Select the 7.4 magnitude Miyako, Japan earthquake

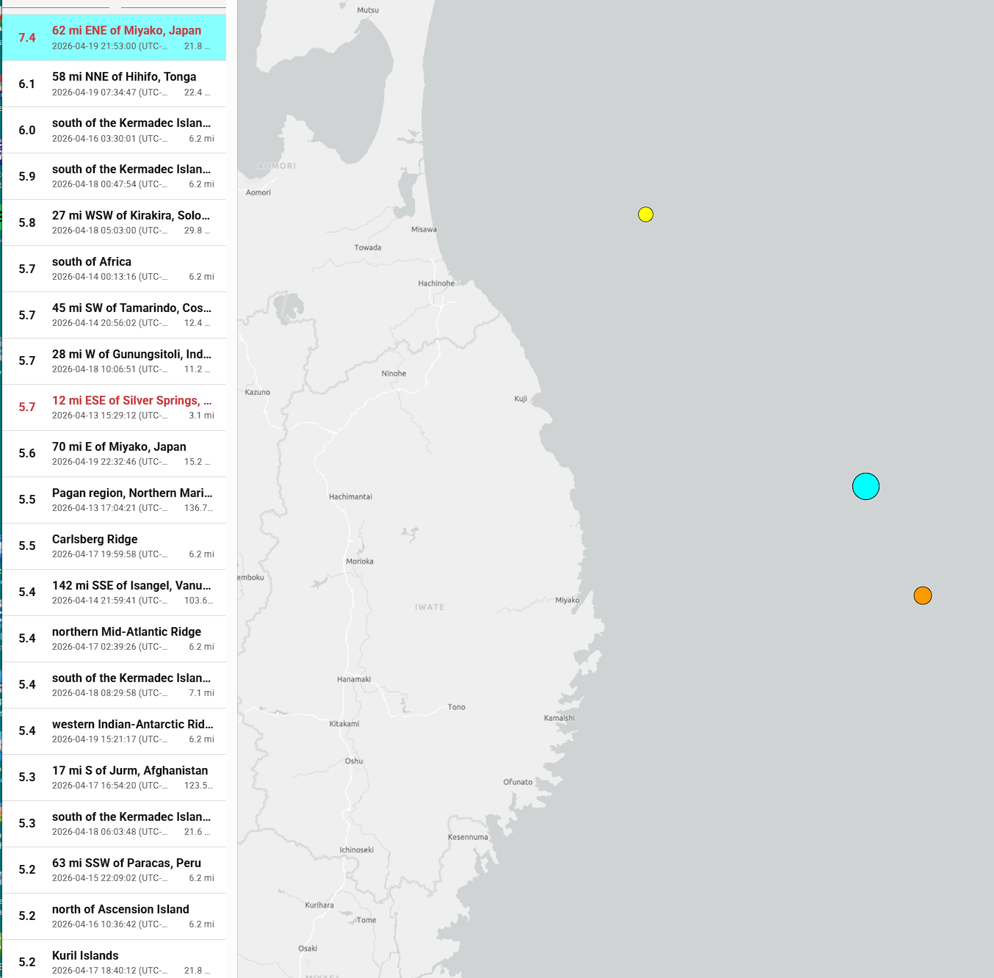point(126,31)
